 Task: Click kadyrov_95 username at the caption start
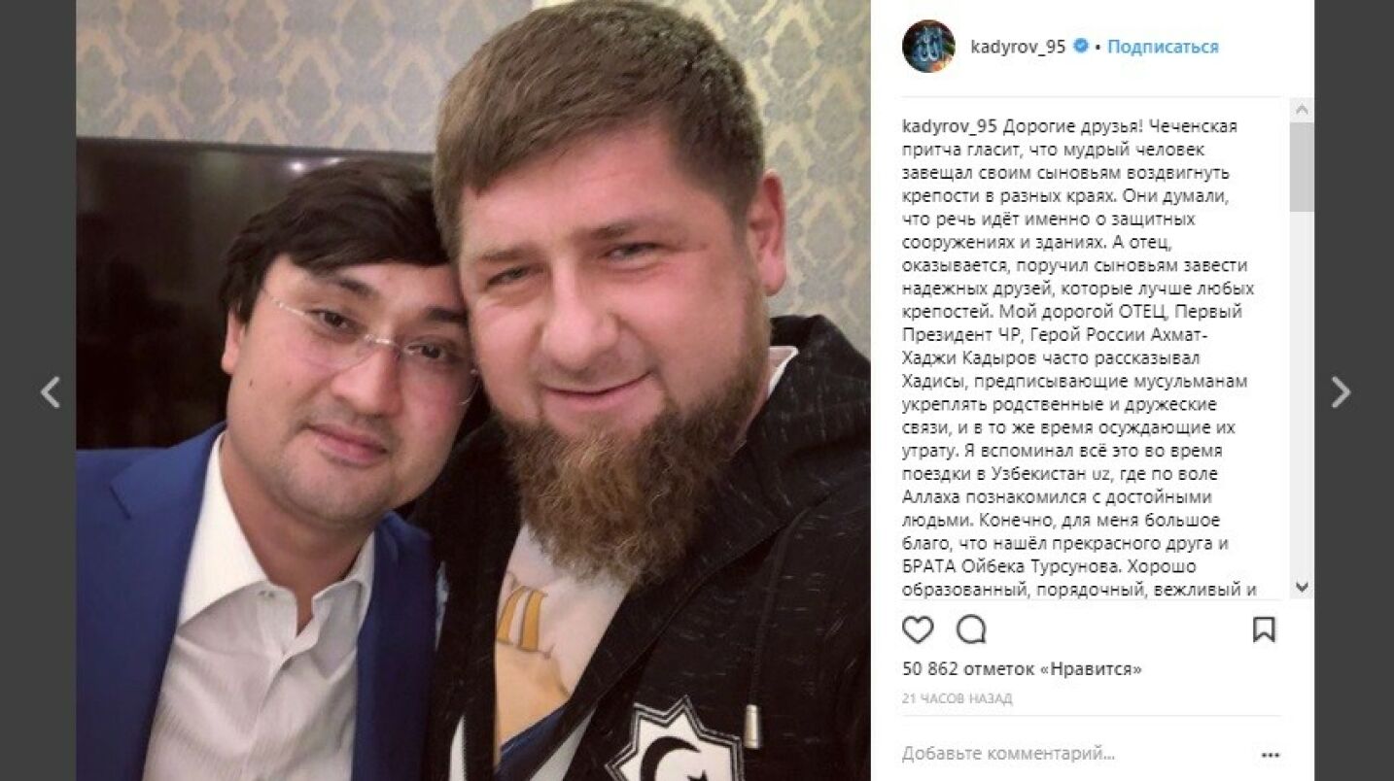[x=950, y=126]
